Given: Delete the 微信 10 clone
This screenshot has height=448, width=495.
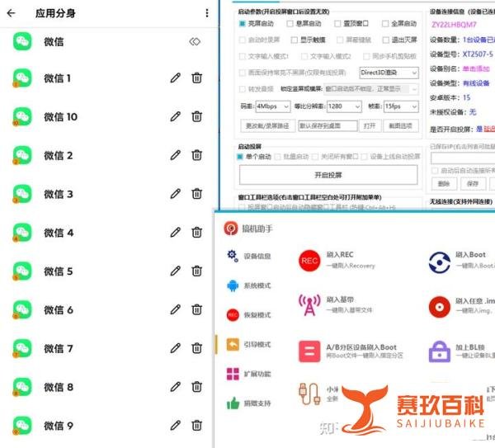Looking at the screenshot, I should pyautogui.click(x=196, y=116).
